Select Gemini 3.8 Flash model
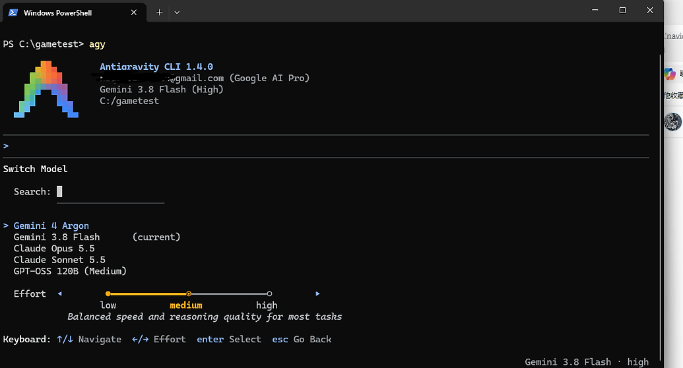Viewport: 683px width, 368px height. tap(57, 237)
